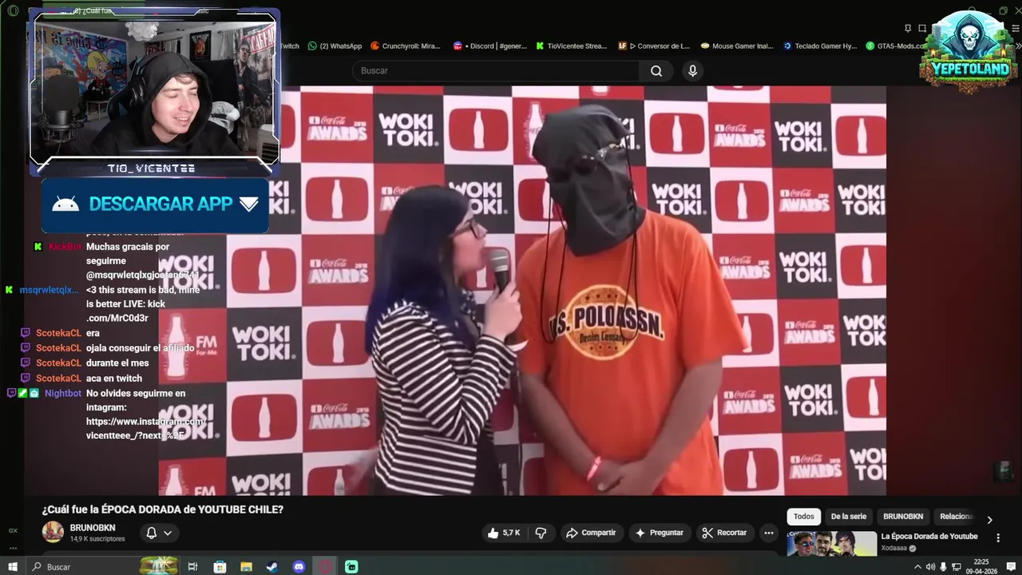Open the WhatsApp bookmark
This screenshot has height=575, width=1022.
click(x=335, y=46)
